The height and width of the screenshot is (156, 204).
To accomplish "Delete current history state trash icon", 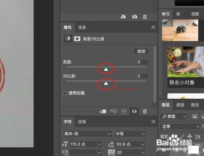I will 145,17.
